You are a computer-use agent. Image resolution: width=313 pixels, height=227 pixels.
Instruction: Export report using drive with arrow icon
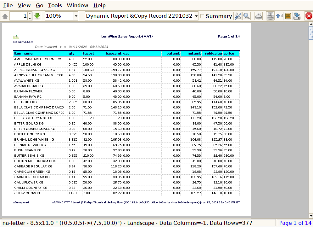pyautogui.click(x=297, y=16)
